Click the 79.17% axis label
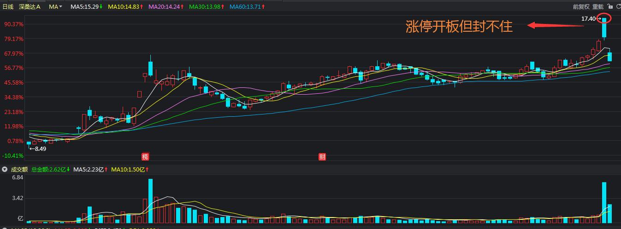This screenshot has height=229, width=621. click(x=14, y=39)
